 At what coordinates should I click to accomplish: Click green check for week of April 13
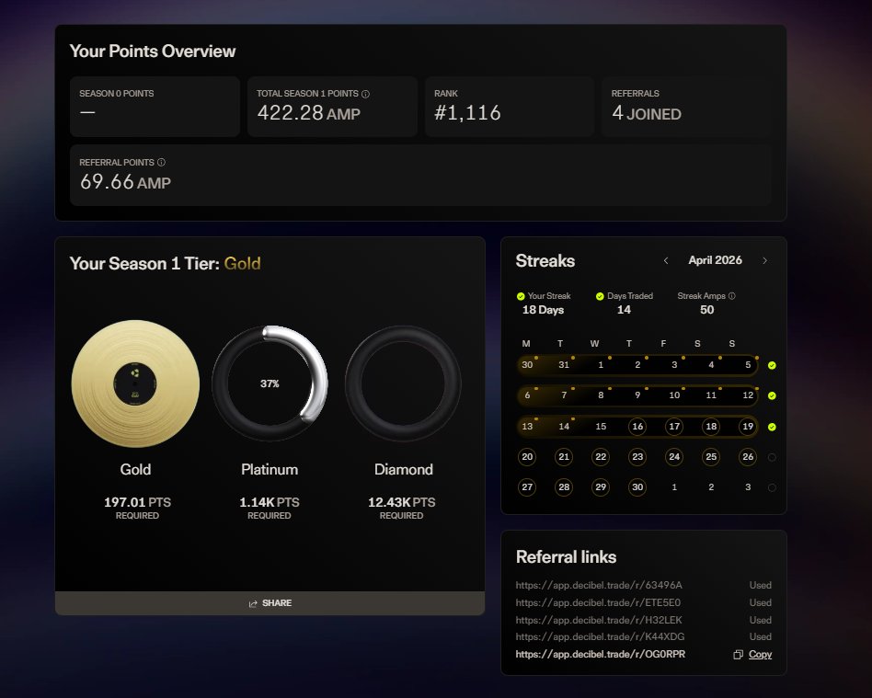[772, 427]
